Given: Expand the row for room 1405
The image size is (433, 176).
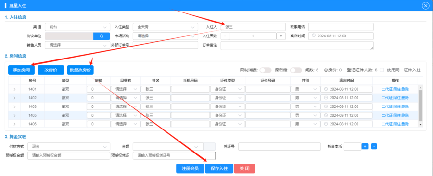Looking at the screenshot, I should coord(14,115).
